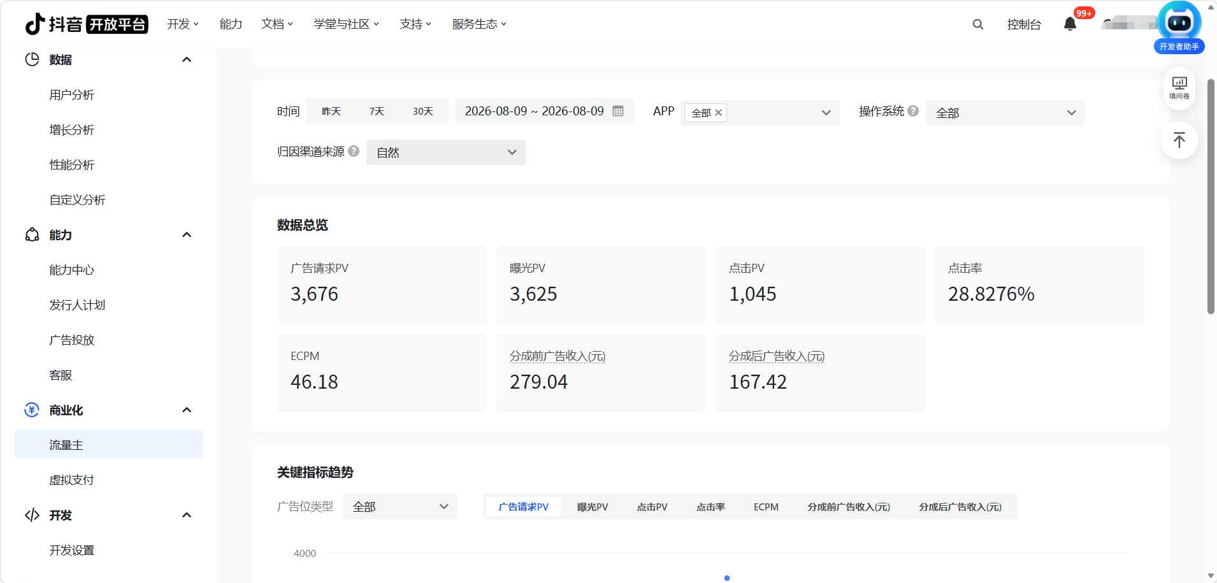Screen dimensions: 1217x583
Task: Click the 商业化 yuan sidebar icon
Action: [x=32, y=410]
